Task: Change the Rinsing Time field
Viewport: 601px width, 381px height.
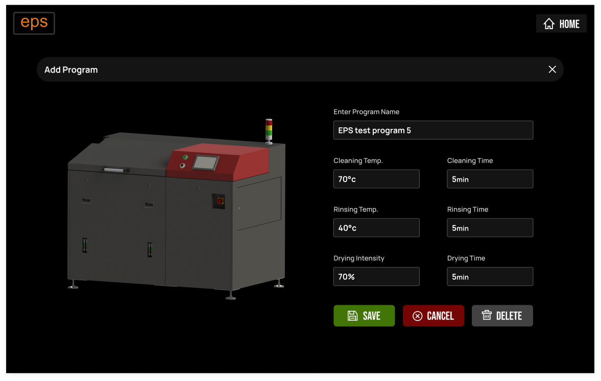Action: (x=490, y=228)
